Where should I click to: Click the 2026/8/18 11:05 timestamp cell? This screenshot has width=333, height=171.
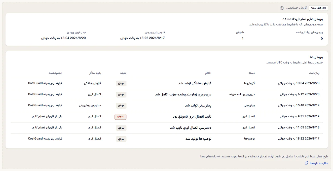299,128
